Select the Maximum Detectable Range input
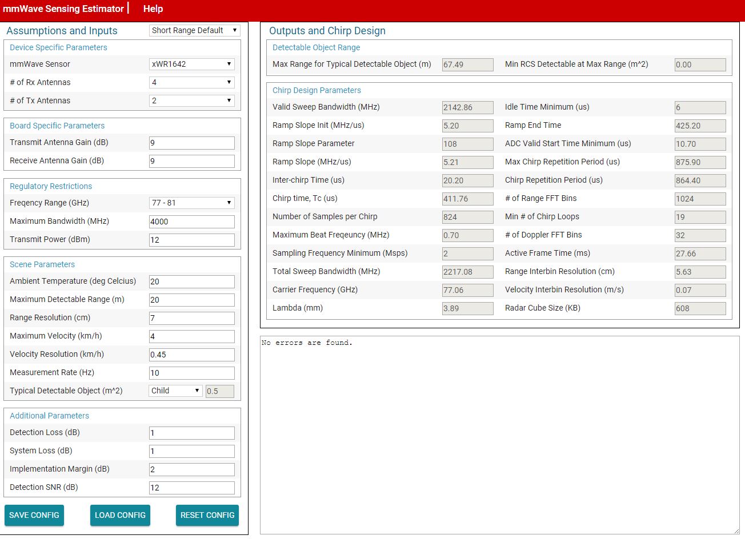 [x=192, y=300]
